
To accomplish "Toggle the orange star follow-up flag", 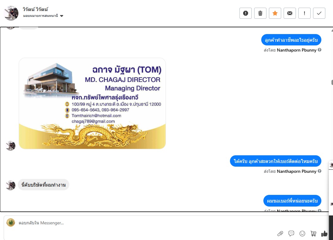I will tap(275, 13).
